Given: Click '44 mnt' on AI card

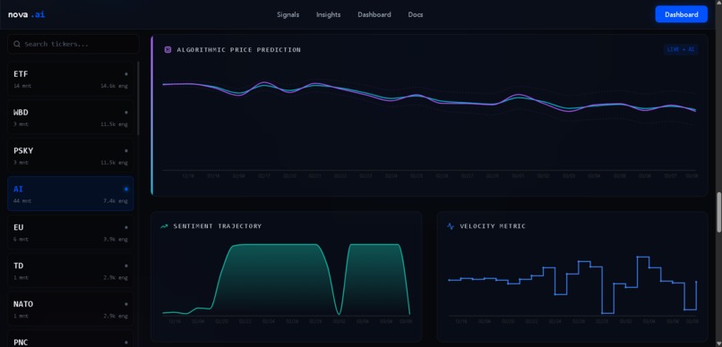Looking at the screenshot, I should pos(22,201).
